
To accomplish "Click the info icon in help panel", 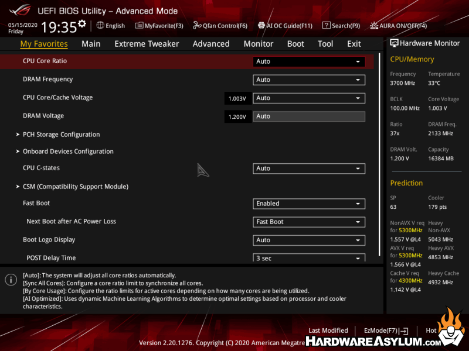I will coord(11,280).
